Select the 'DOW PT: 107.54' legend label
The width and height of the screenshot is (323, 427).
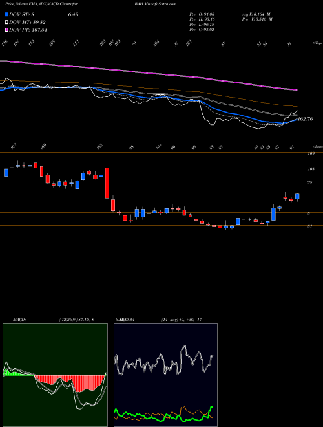tap(28, 30)
